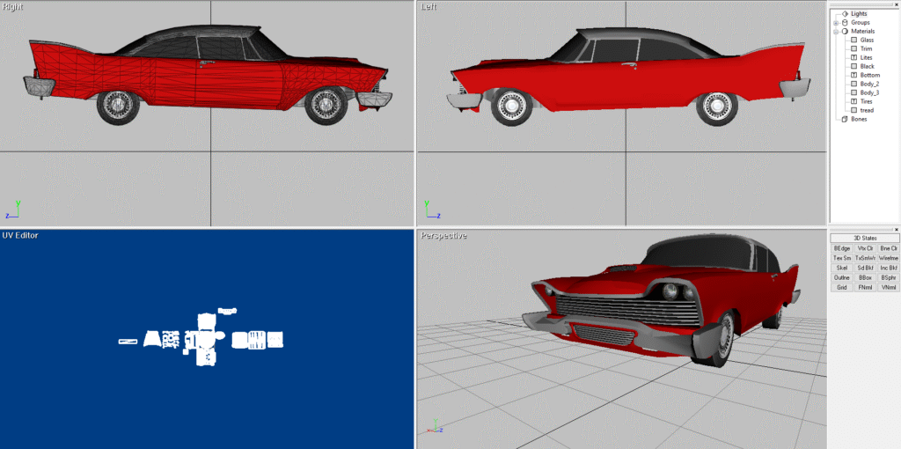Screen dimensions: 901x449
Task: Collapse the 3D States panel header
Action: pyautogui.click(x=865, y=238)
